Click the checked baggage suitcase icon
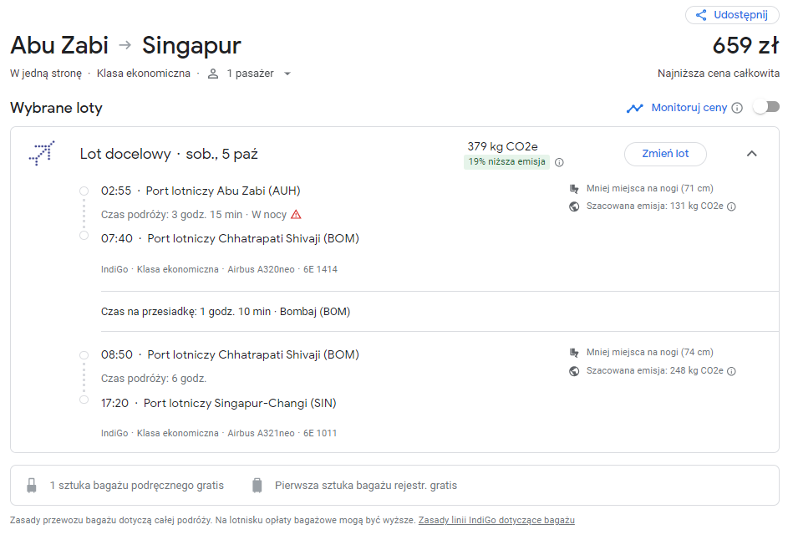The image size is (793, 545). [257, 486]
